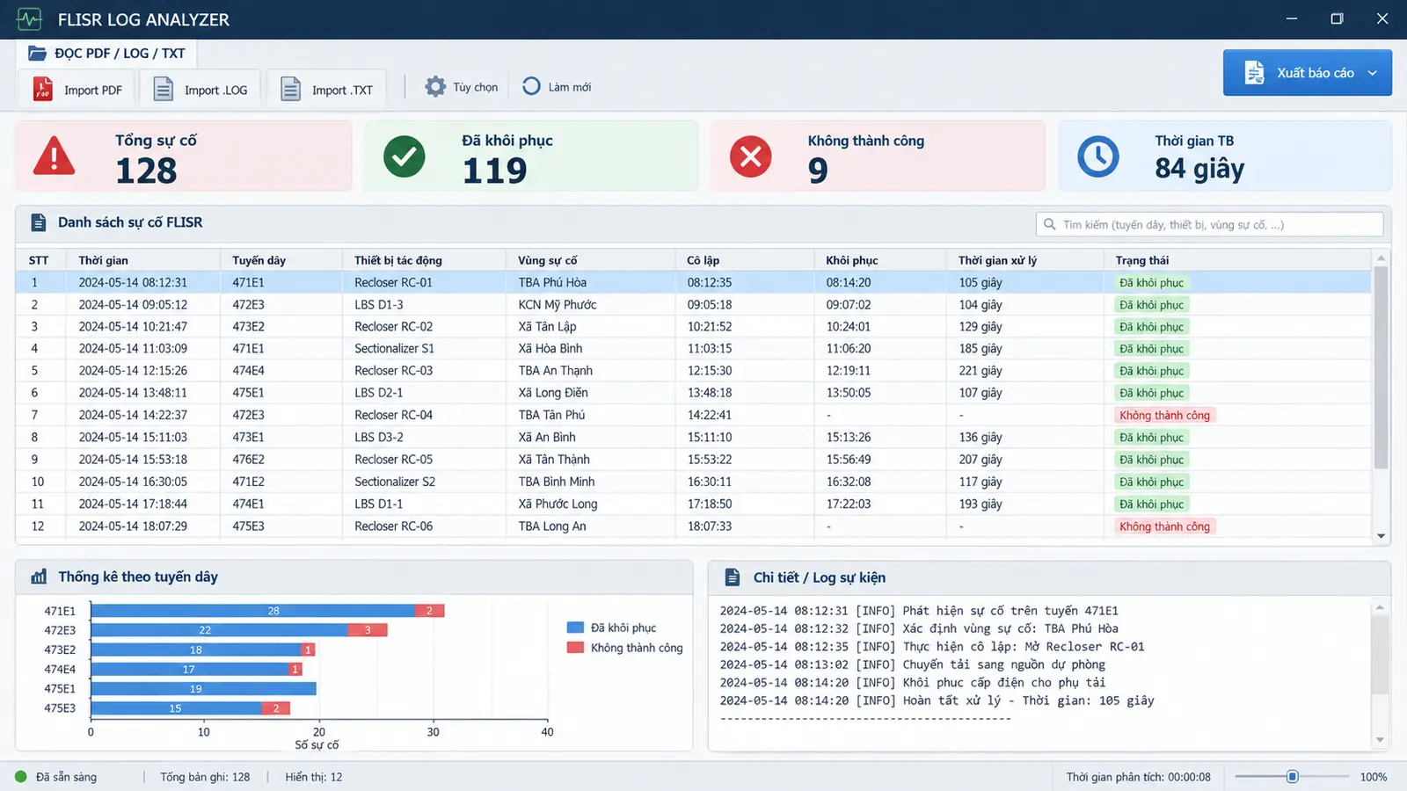
Task: Click the red warning triangle icon
Action: 54,156
